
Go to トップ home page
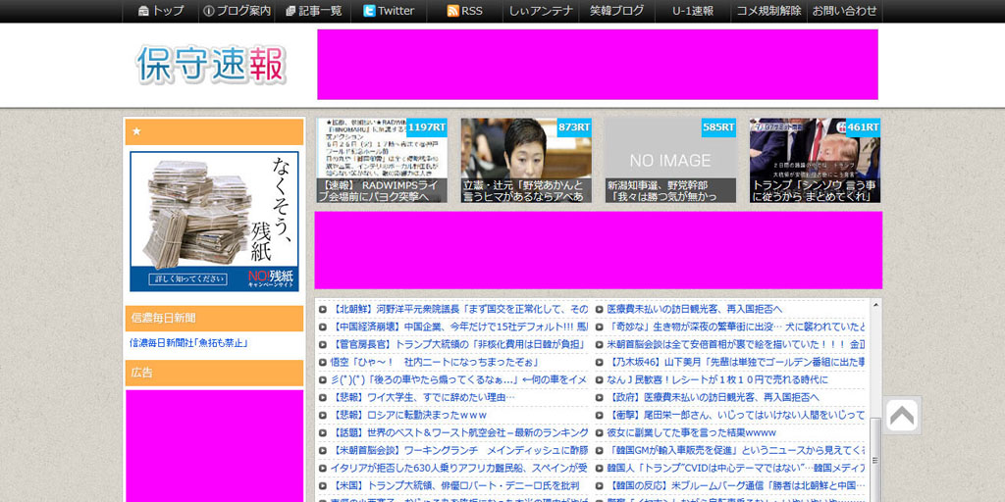(x=161, y=11)
